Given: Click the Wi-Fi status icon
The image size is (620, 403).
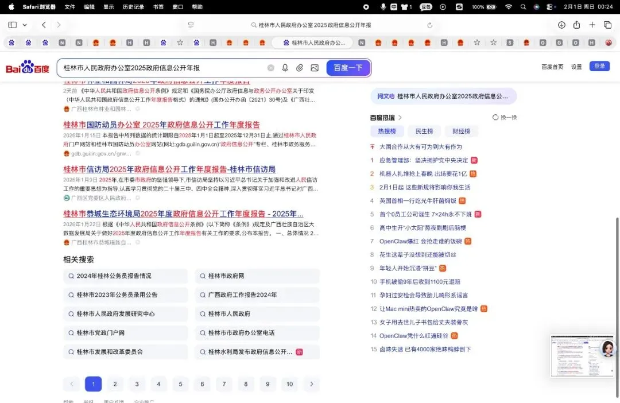Looking at the screenshot, I should [509, 7].
